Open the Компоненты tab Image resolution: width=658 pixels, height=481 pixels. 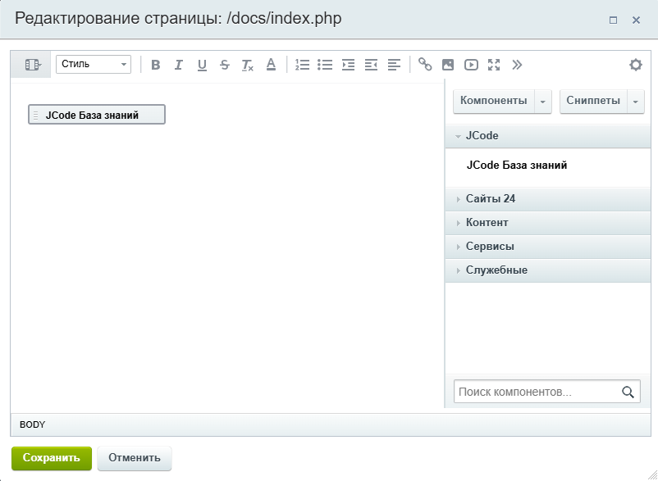493,101
